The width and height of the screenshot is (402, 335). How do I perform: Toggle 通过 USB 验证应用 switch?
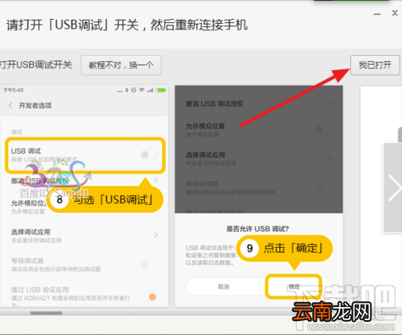(x=149, y=297)
